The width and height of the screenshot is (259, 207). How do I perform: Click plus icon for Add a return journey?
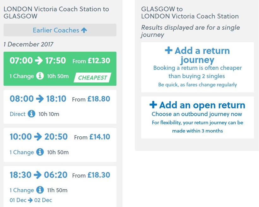click(169, 51)
